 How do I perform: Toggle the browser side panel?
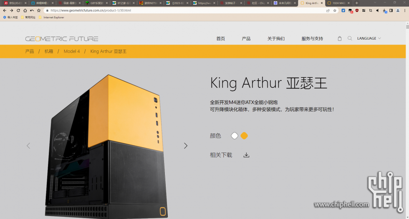391,10
